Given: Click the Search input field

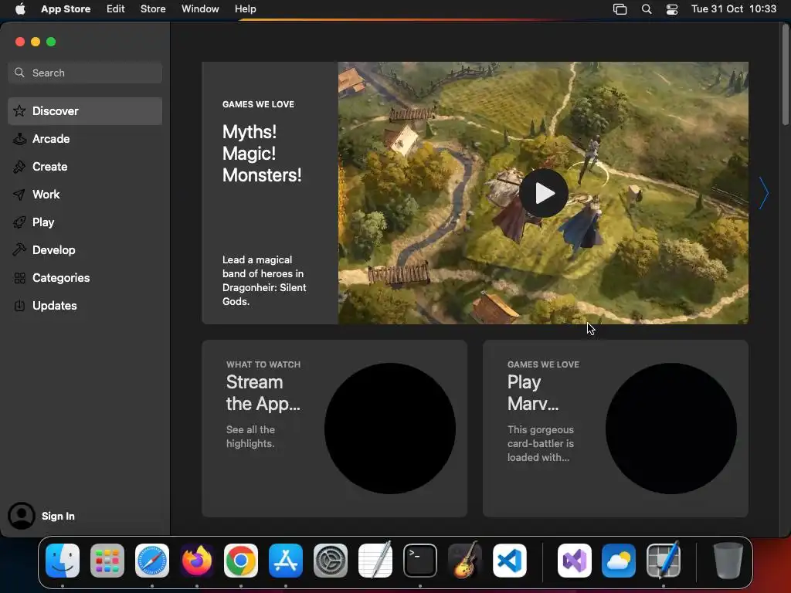Looking at the screenshot, I should (x=85, y=73).
